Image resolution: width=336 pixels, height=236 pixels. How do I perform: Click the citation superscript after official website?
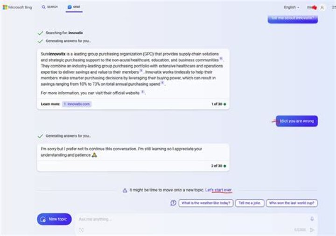142,92
